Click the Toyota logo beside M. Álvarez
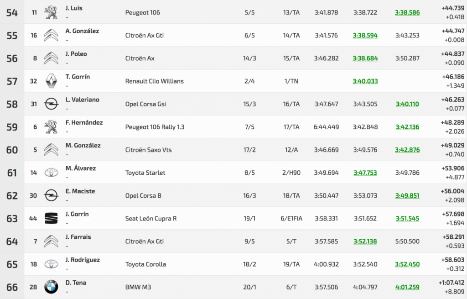 point(51,173)
